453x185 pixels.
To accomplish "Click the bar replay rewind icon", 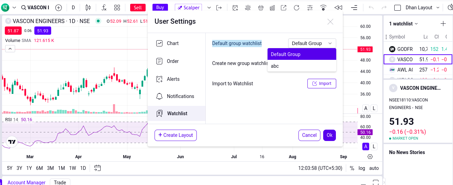I will pos(338,8).
